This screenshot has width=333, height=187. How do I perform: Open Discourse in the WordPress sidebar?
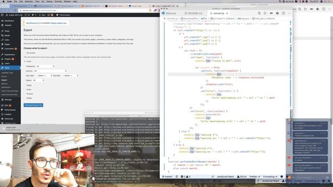pyautogui.click(x=9, y=119)
